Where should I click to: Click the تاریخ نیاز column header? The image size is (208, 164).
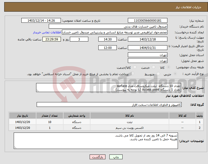[23, 116]
